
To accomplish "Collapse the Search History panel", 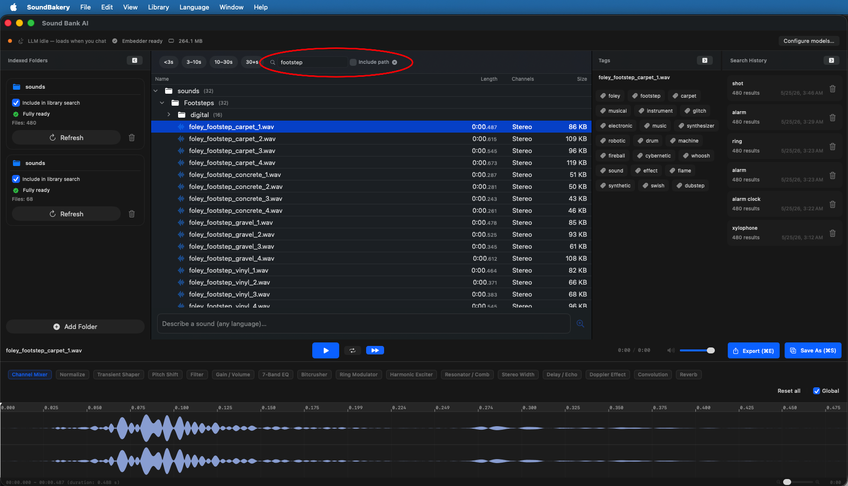I will [x=832, y=60].
